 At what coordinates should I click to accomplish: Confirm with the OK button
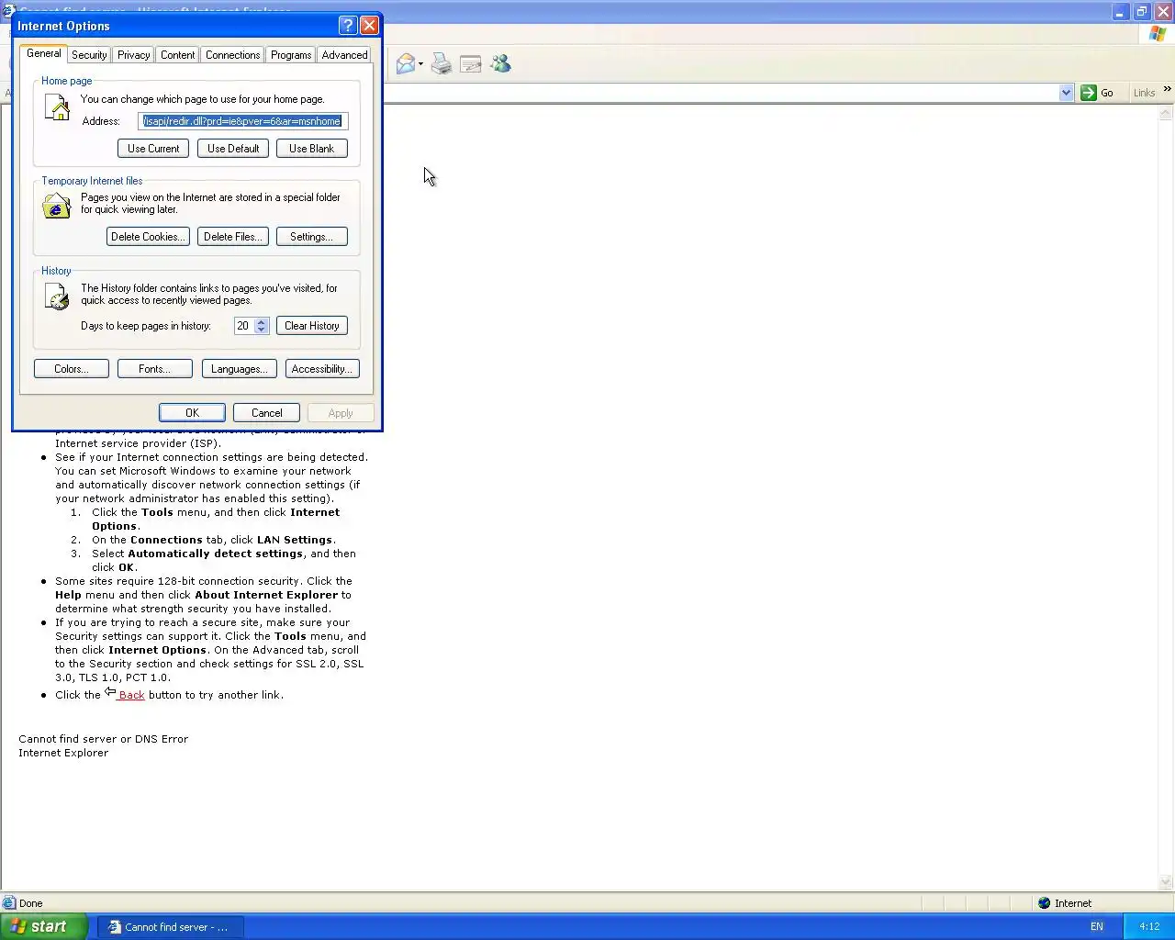pos(192,413)
